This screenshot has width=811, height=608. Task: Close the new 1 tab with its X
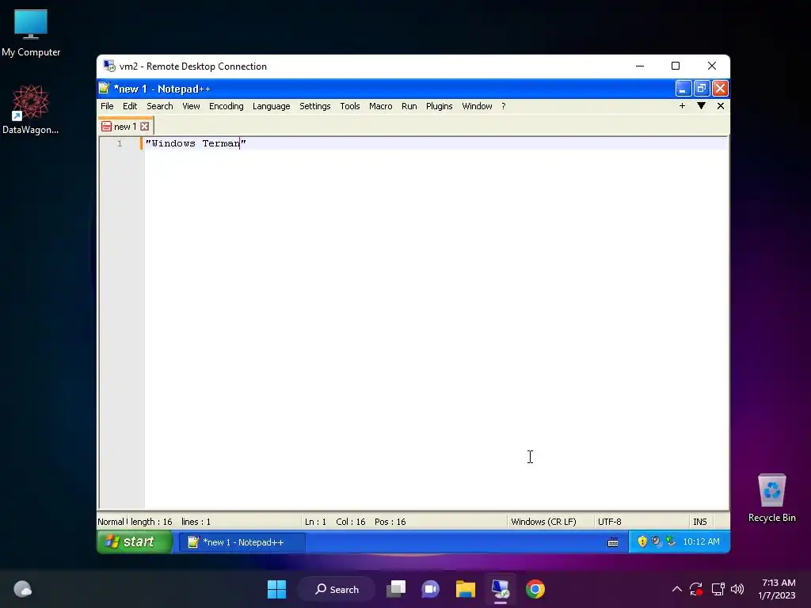tap(145, 127)
